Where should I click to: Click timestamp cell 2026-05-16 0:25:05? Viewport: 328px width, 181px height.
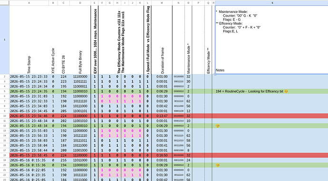coord(29,180)
